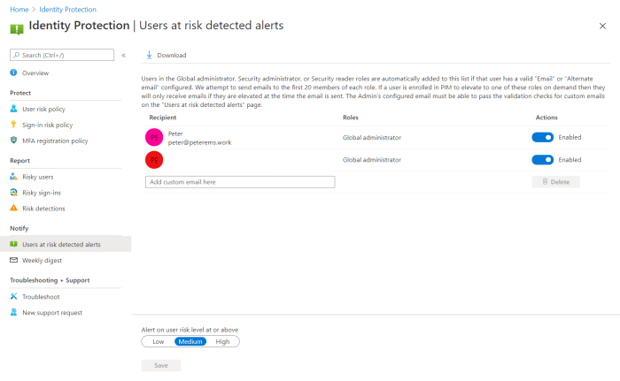
Task: Click the Add custom email input field
Action: pos(240,182)
